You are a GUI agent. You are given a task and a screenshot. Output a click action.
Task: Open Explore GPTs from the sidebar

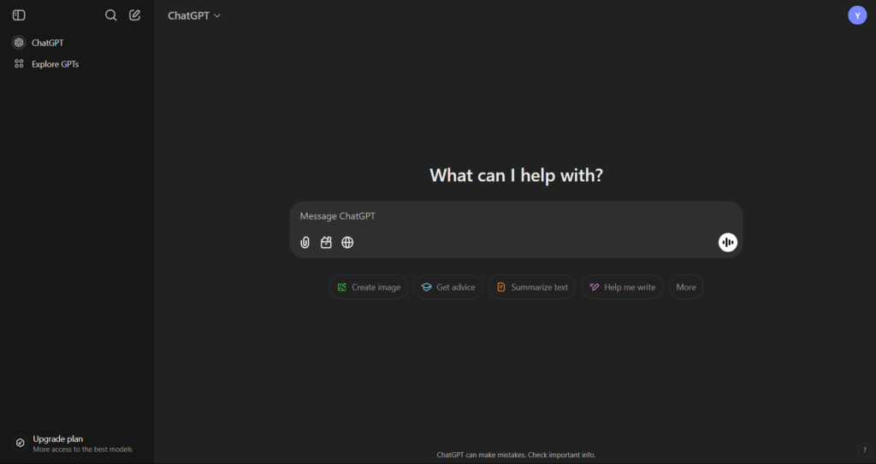point(55,64)
